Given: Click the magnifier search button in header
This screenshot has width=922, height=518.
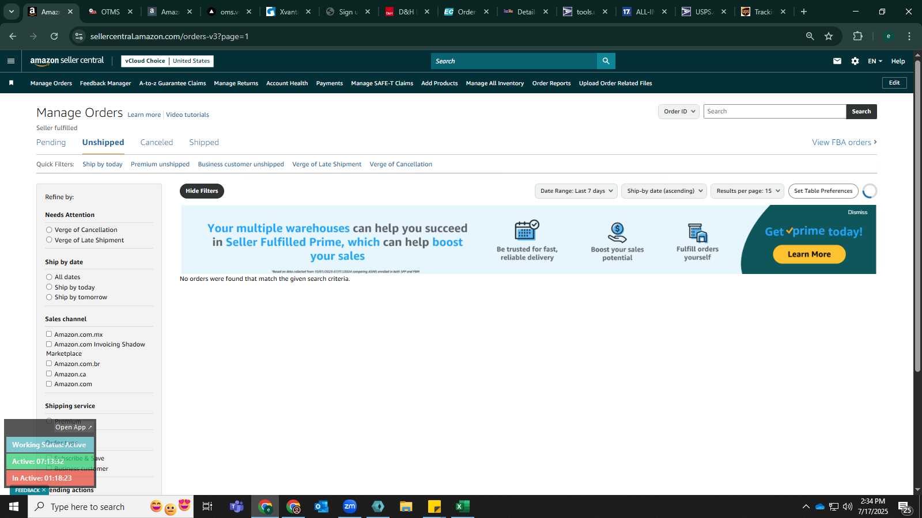Looking at the screenshot, I should pos(606,61).
